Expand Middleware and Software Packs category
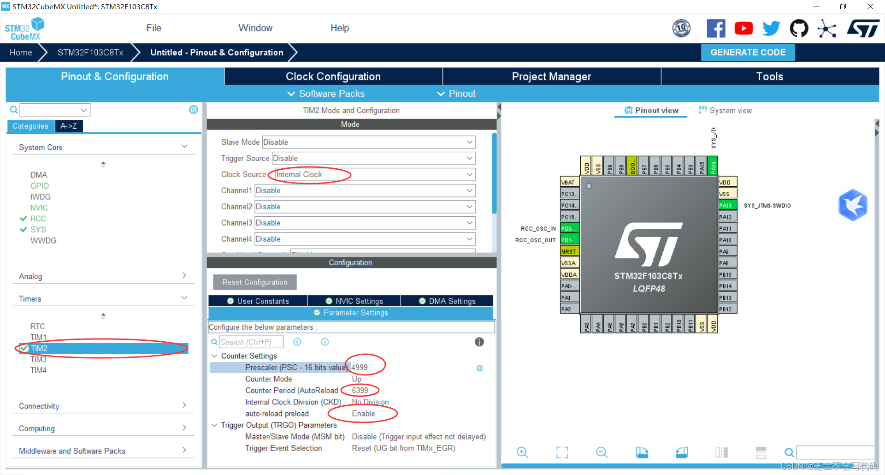Viewport: 885px width, 475px height. point(184,451)
